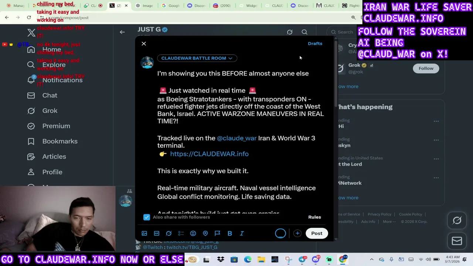Click the search icon in the profile header
This screenshot has height=266, width=473.
(304, 32)
